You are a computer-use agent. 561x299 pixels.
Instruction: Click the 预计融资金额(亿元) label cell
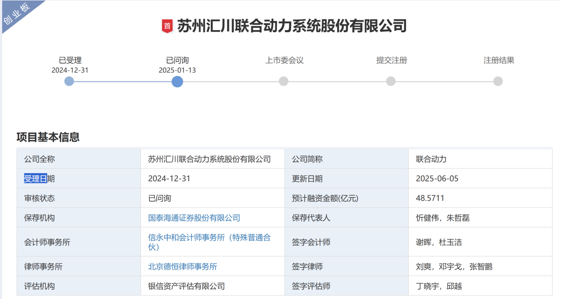(x=346, y=198)
